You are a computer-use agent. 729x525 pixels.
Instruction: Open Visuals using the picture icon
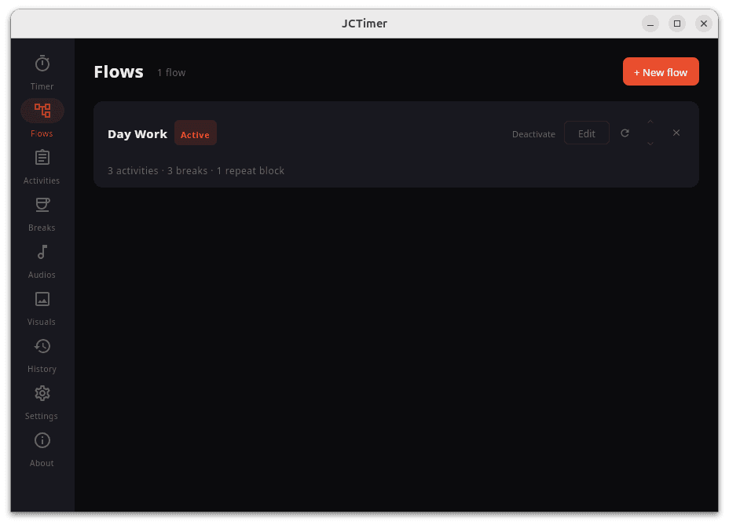tap(42, 299)
